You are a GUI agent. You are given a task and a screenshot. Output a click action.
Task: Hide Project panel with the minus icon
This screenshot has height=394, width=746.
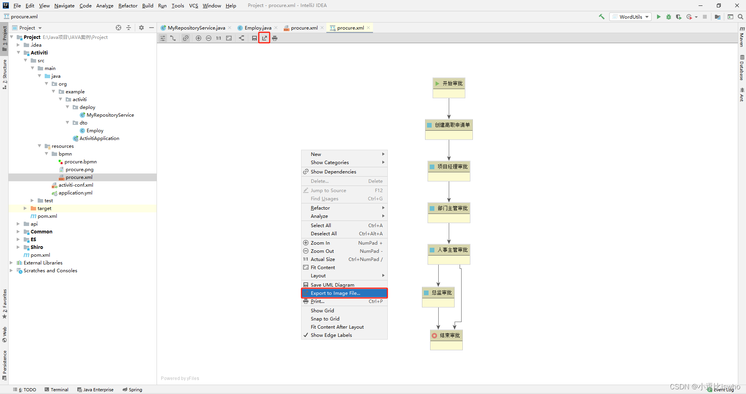[152, 28]
